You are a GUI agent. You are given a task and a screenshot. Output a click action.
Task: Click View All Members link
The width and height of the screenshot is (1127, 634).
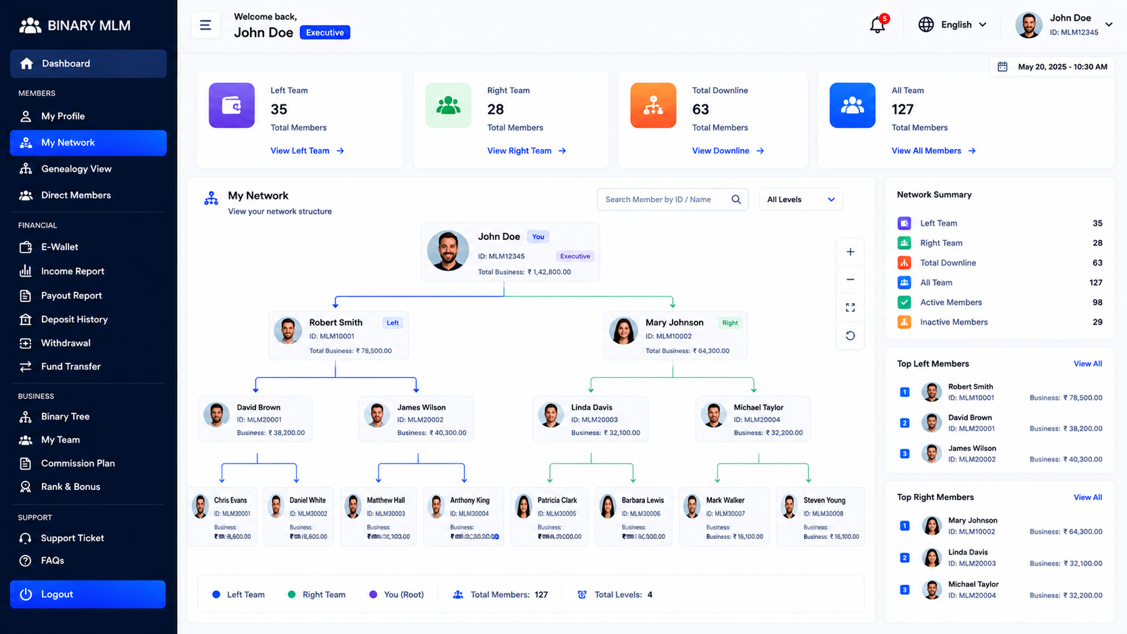click(934, 151)
